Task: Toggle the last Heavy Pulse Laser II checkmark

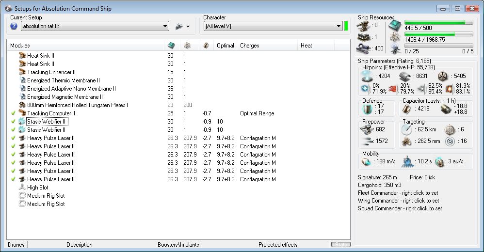Action: 13,179
